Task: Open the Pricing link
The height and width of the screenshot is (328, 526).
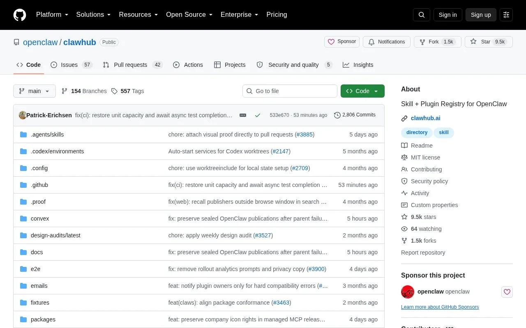Action: 277,15
